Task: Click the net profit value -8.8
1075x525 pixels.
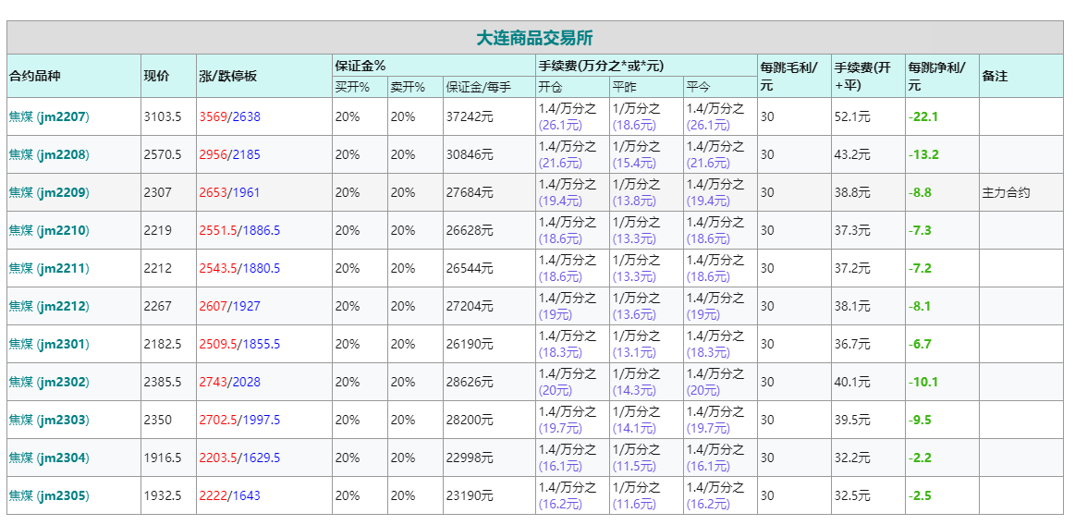Action: point(920,192)
